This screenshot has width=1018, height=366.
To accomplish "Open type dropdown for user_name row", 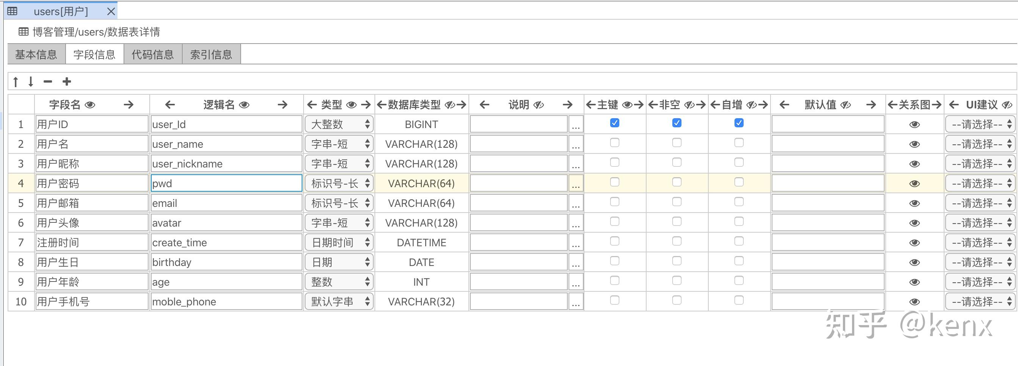I will 339,144.
